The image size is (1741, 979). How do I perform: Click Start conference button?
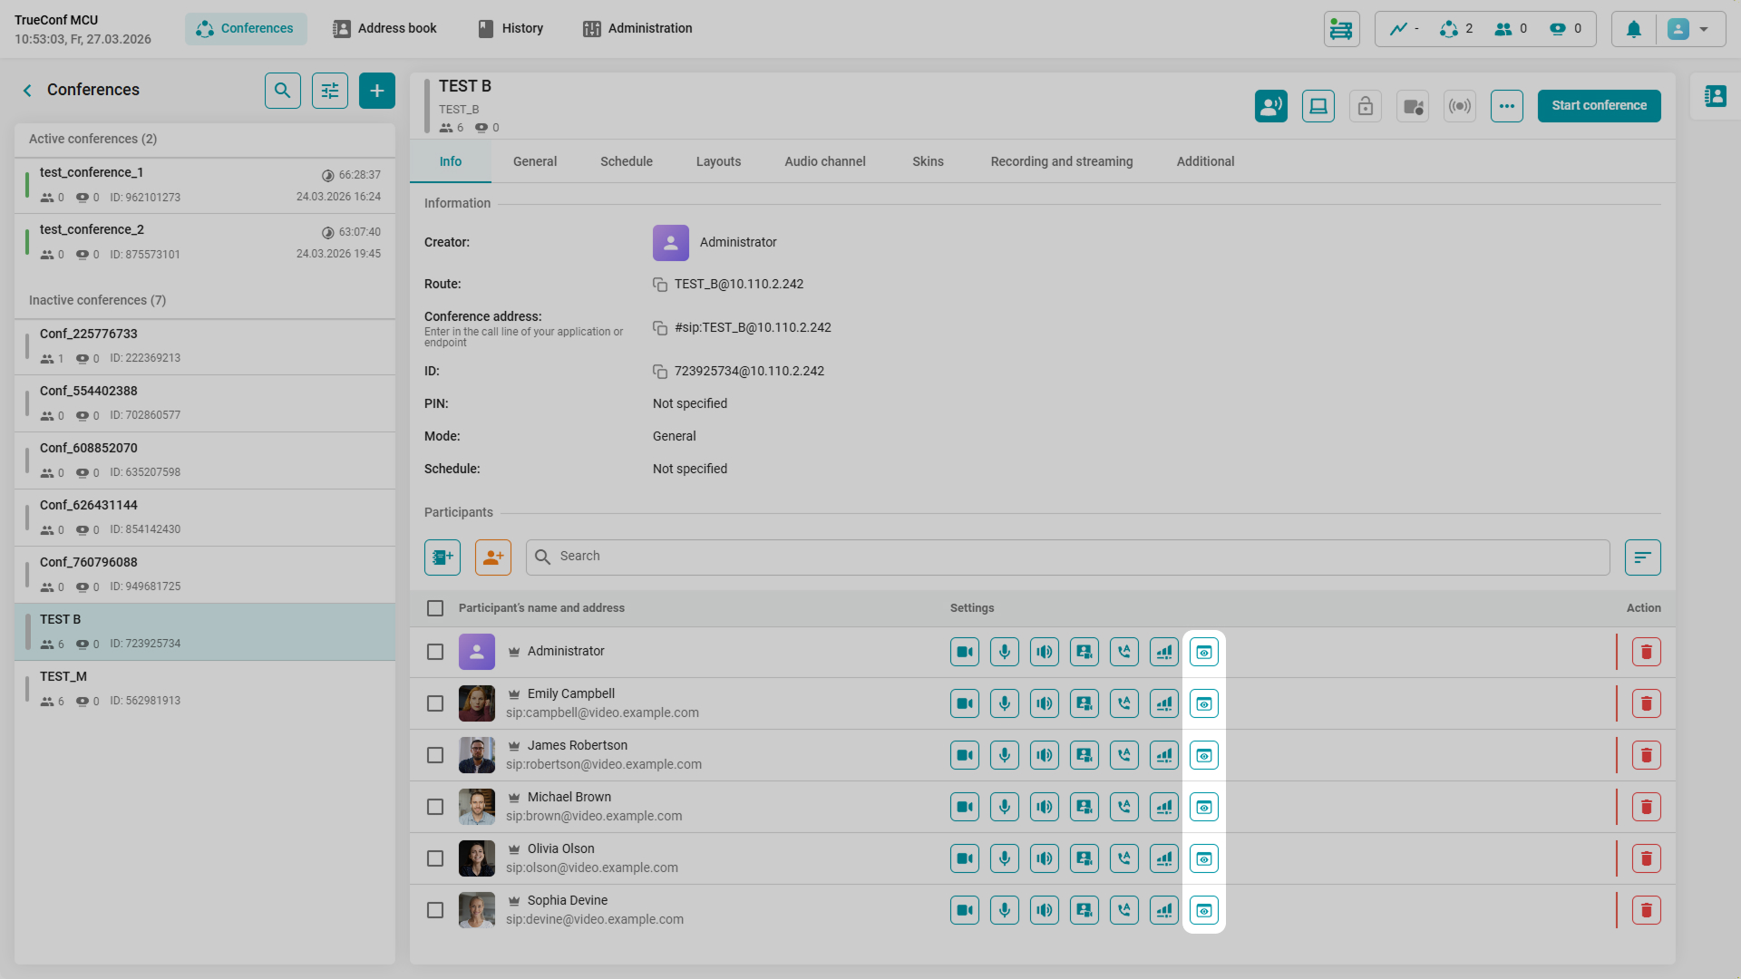[x=1599, y=106]
